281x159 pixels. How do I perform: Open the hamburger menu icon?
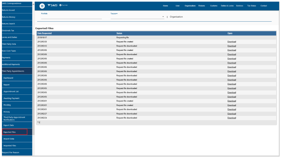[42, 6]
